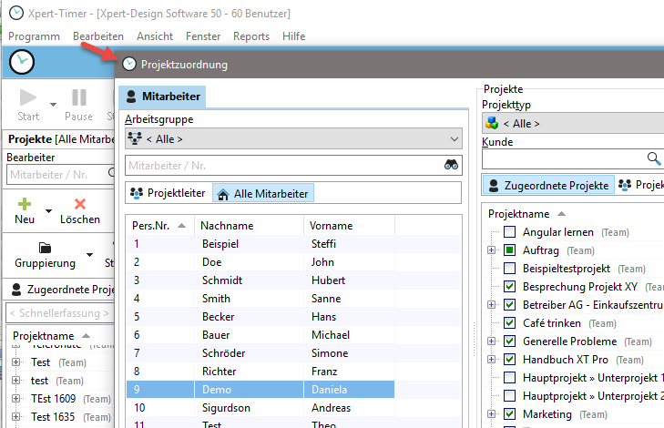
Task: Check the Angular lernen project checkbox
Action: [x=510, y=232]
